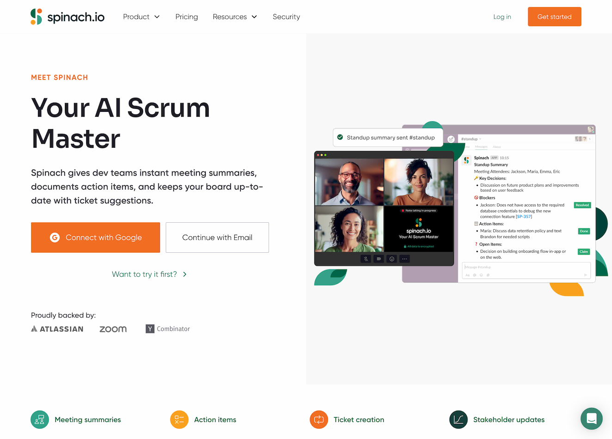
Task: Click the Stakeholder updates chart icon
Action: point(459,420)
